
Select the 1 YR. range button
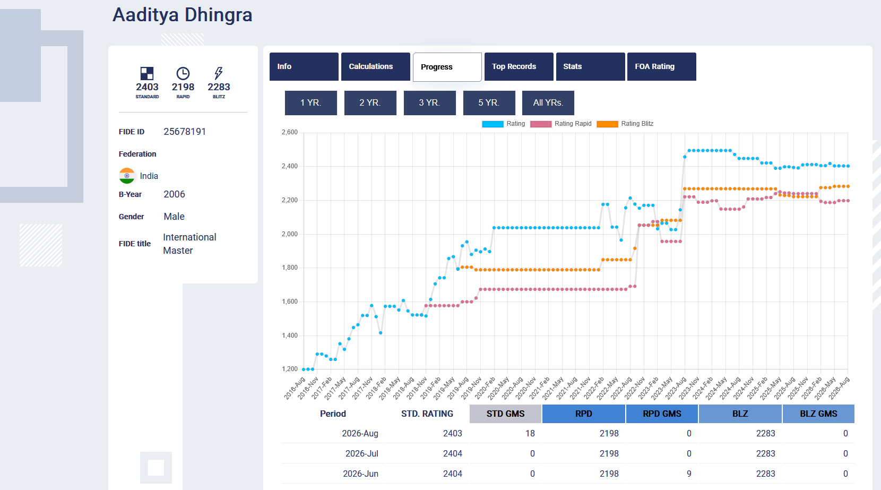click(311, 103)
